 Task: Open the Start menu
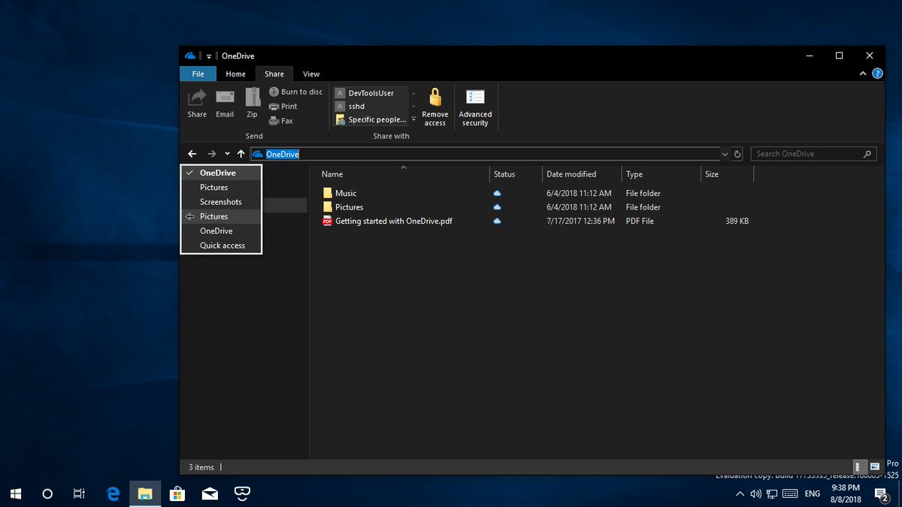coord(16,493)
